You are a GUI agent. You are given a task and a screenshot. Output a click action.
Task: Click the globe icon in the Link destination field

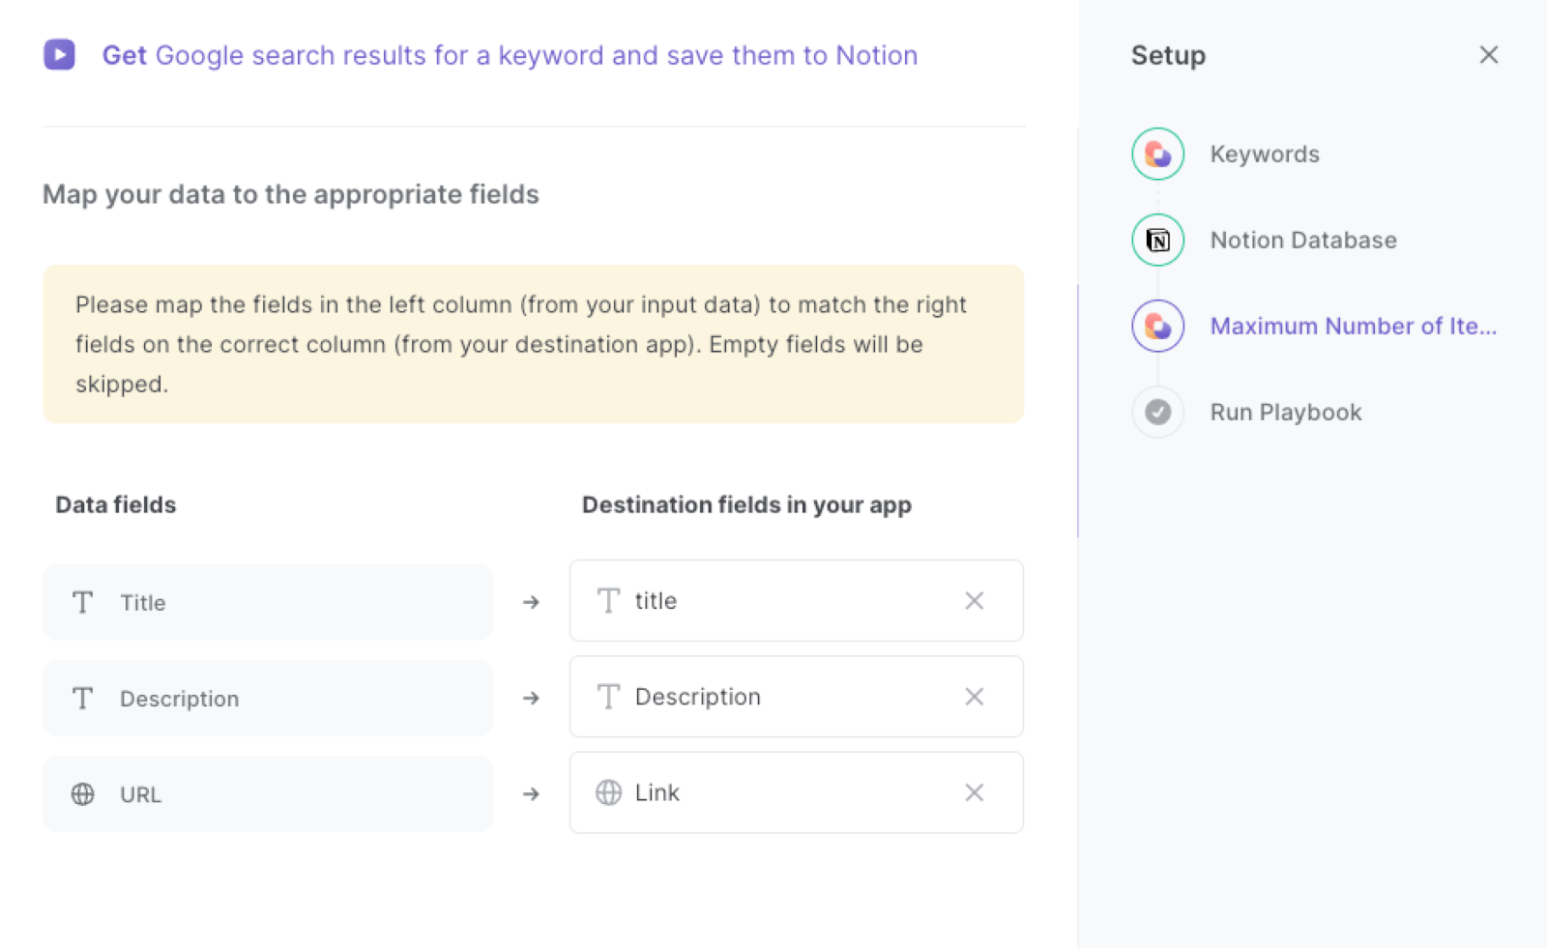click(x=608, y=792)
